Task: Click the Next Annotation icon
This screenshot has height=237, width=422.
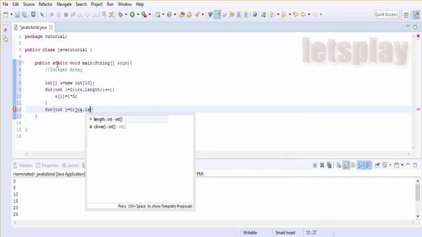Action: coord(272,14)
